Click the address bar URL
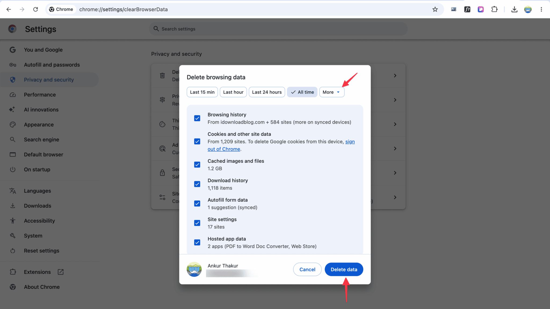Screen dimensions: 550x309 click(124, 9)
